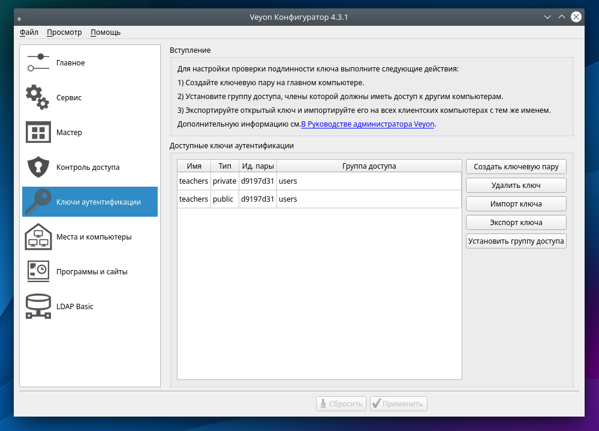
Task: Open the Veyon administrator guide link
Action: (x=368, y=124)
